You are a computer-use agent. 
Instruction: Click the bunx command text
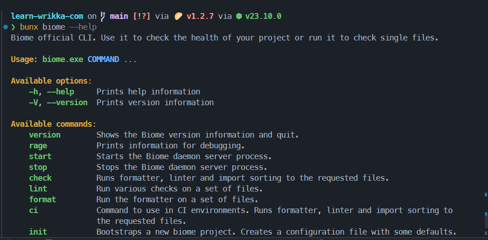pos(29,27)
